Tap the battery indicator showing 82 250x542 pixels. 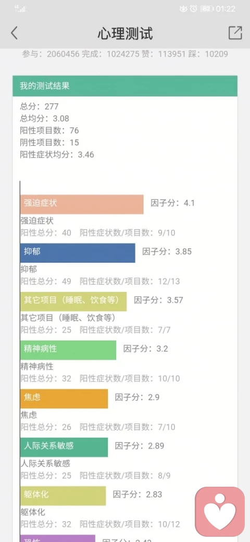pyautogui.click(x=206, y=9)
